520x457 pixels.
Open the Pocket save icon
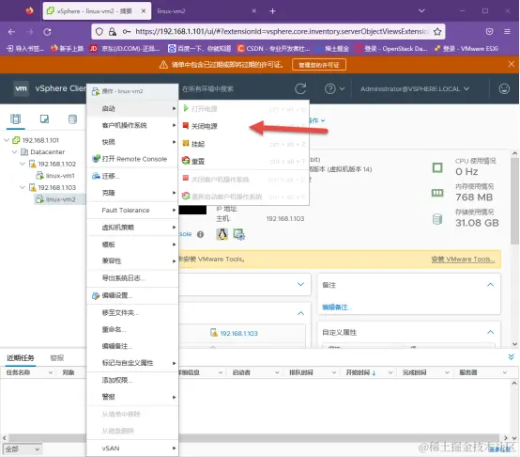click(489, 32)
